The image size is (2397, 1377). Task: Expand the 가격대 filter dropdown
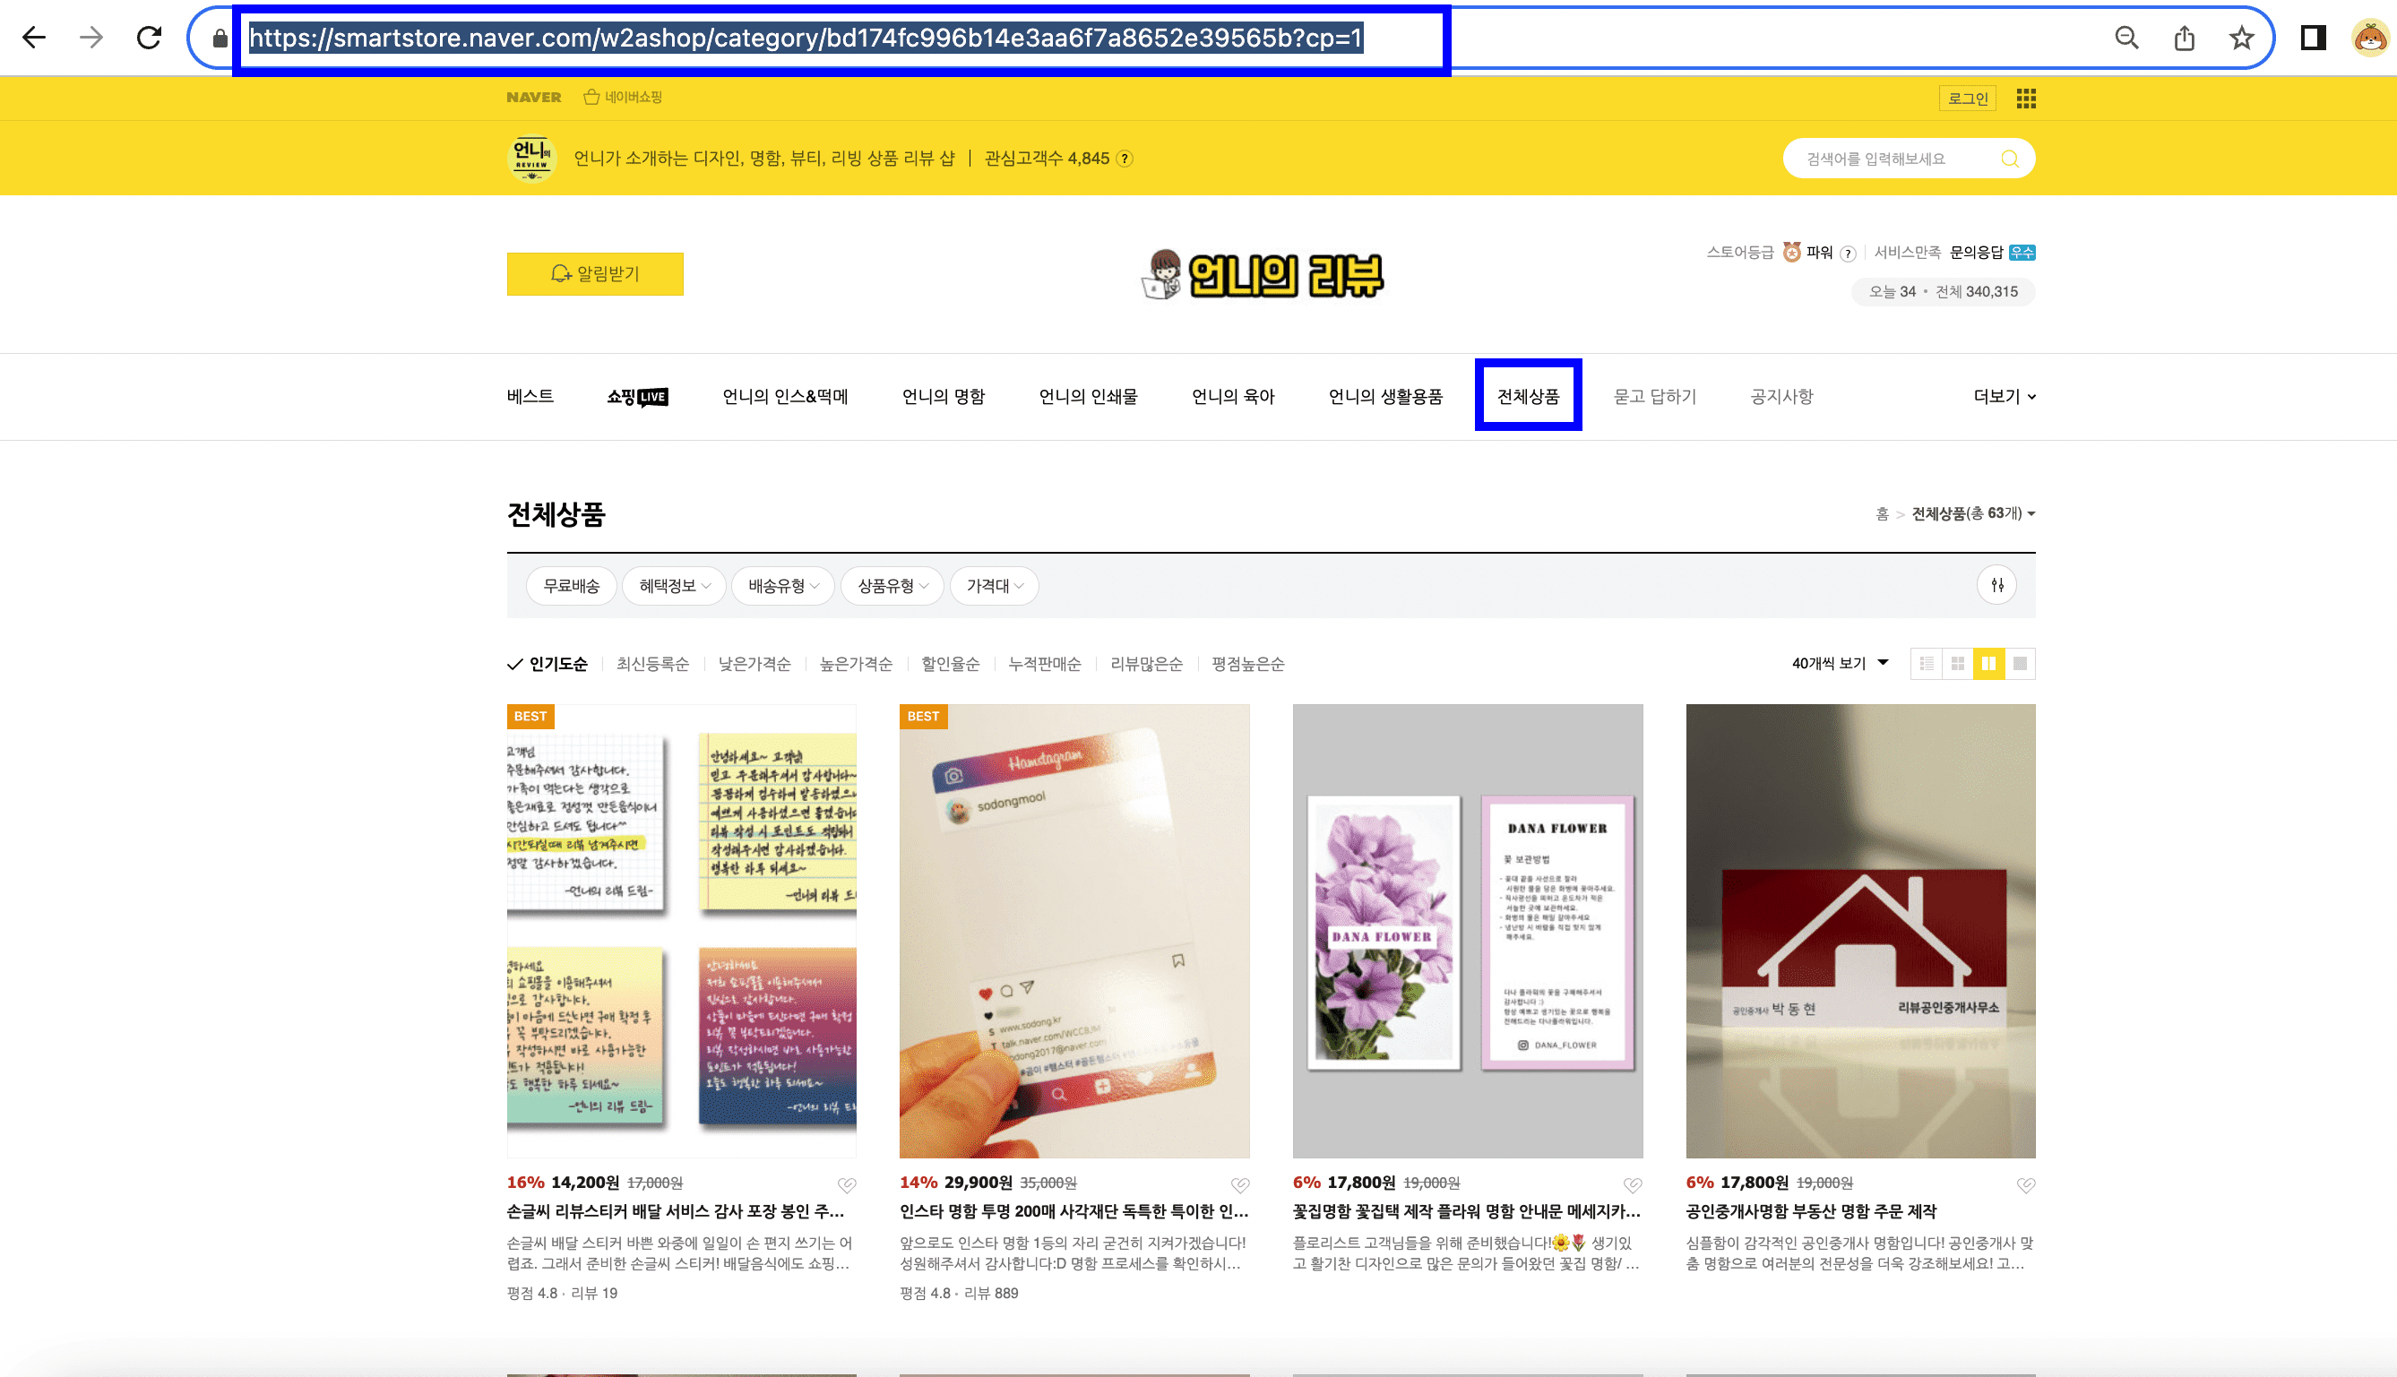pyautogui.click(x=994, y=585)
